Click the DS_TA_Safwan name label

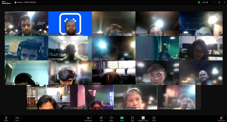56,34
